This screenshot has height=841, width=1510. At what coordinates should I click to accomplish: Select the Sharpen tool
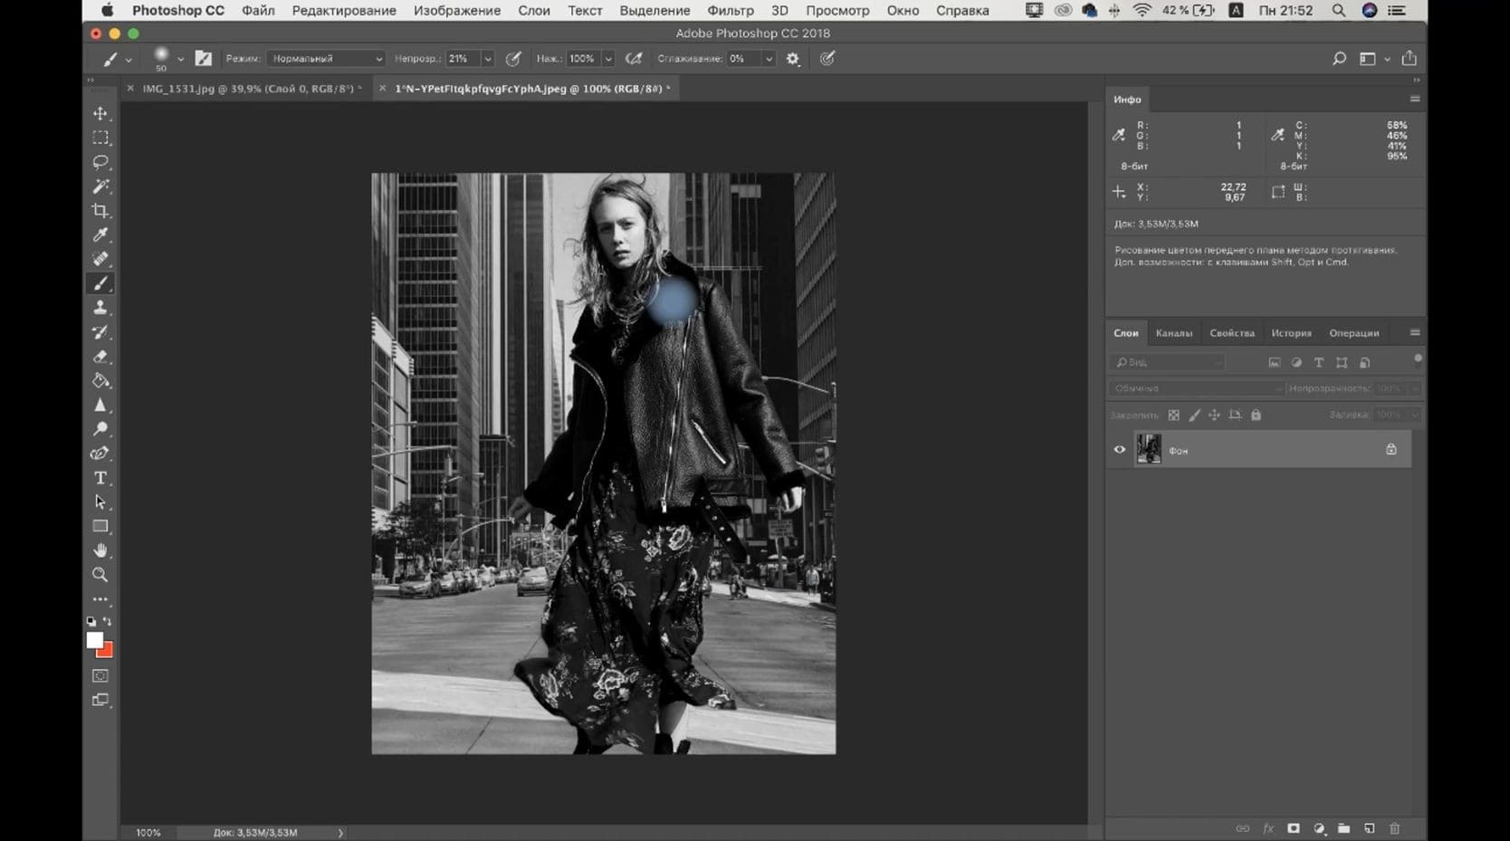(100, 405)
